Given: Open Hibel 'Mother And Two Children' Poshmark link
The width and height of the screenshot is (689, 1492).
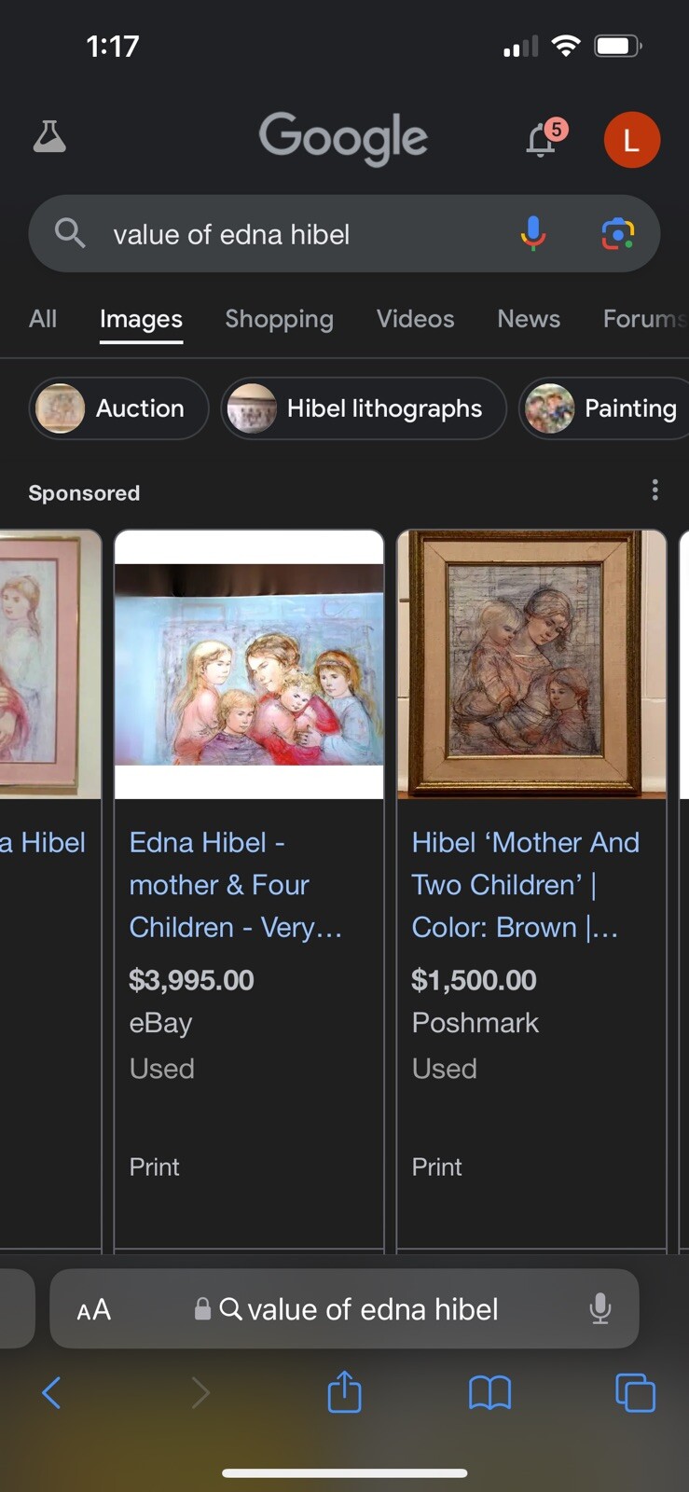Looking at the screenshot, I should 525,884.
